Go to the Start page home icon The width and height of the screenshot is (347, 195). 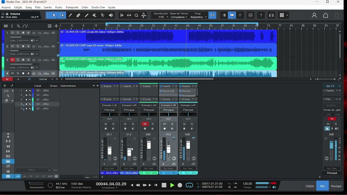click(326, 15)
